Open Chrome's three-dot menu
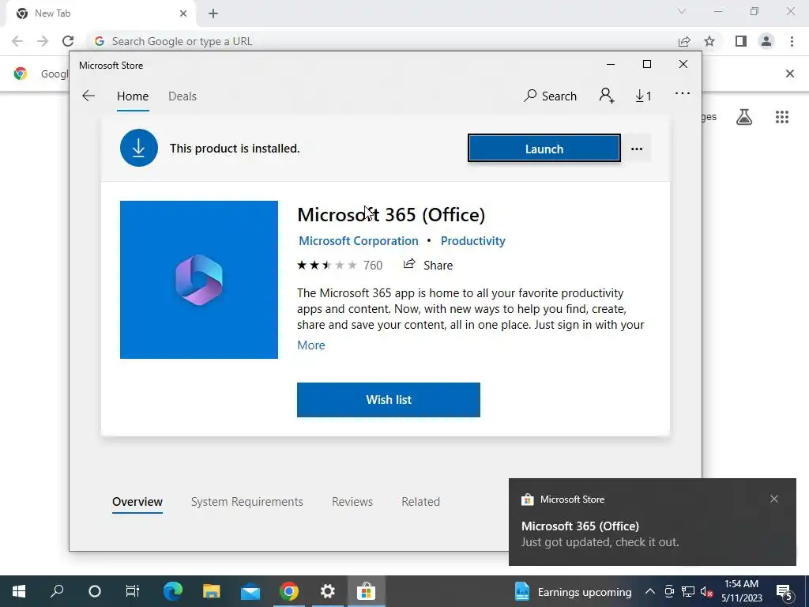The height and width of the screenshot is (607, 809). [x=792, y=41]
